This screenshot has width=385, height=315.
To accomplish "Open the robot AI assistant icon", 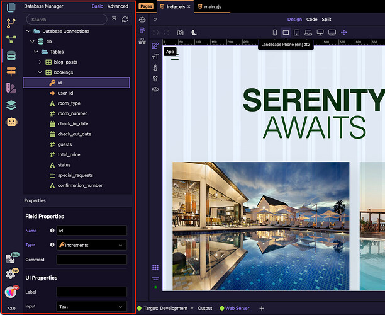I will point(11,122).
